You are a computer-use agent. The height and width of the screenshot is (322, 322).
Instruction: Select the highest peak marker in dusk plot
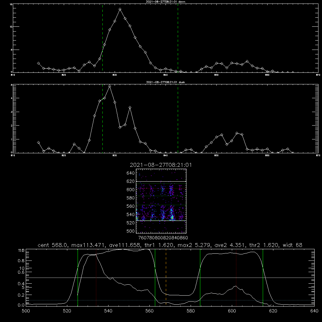[x=110, y=86]
